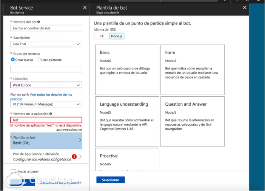Click the Seleccionar button

point(111,180)
